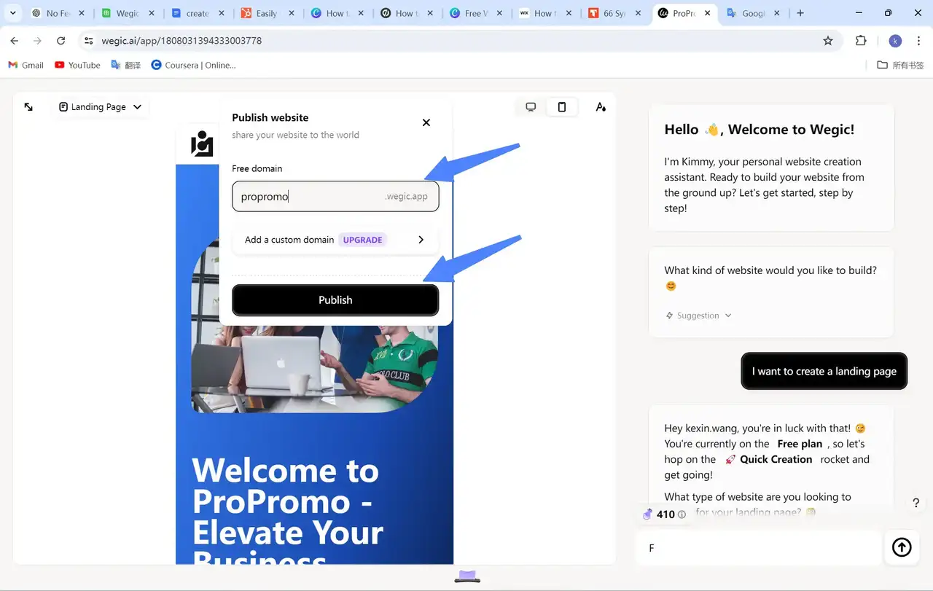This screenshot has width=933, height=591.
Task: Expand the Add a custom domain option
Action: click(335, 240)
